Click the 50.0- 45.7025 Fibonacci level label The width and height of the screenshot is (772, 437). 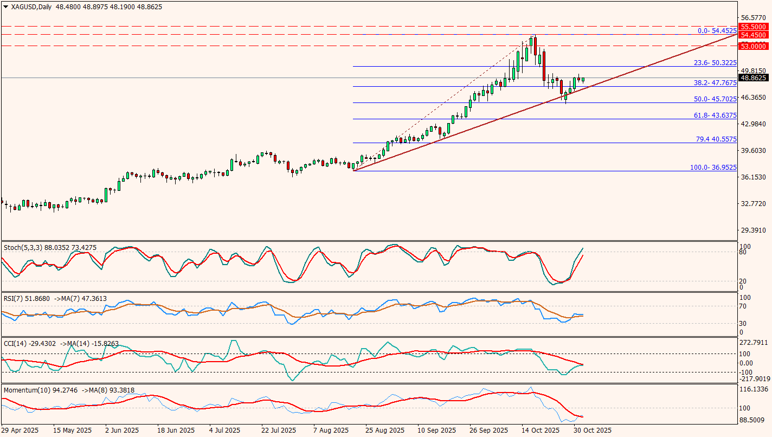(x=715, y=99)
